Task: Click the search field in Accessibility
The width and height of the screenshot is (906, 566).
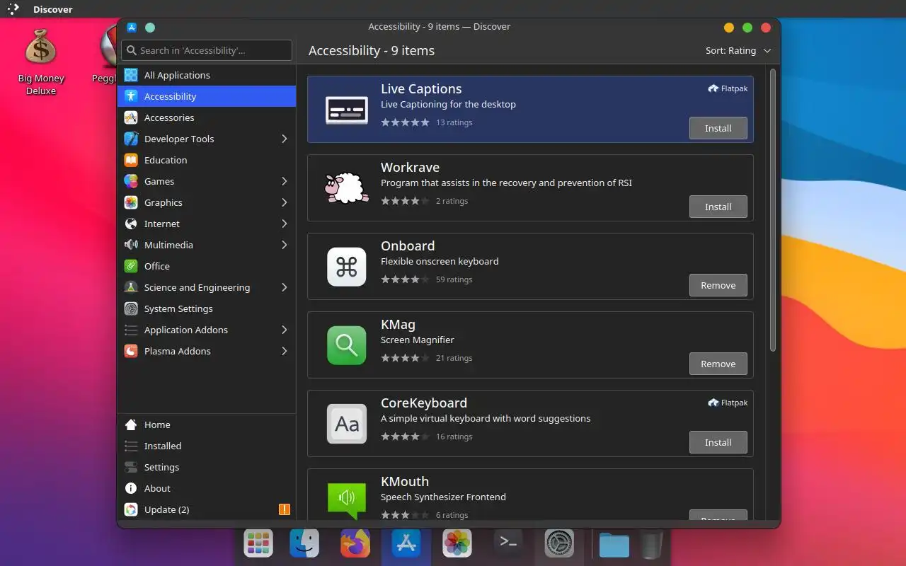Action: tap(207, 50)
